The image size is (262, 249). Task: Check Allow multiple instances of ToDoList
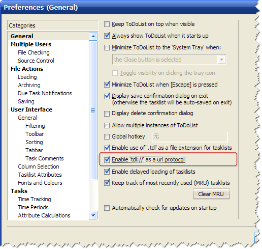click(x=107, y=126)
